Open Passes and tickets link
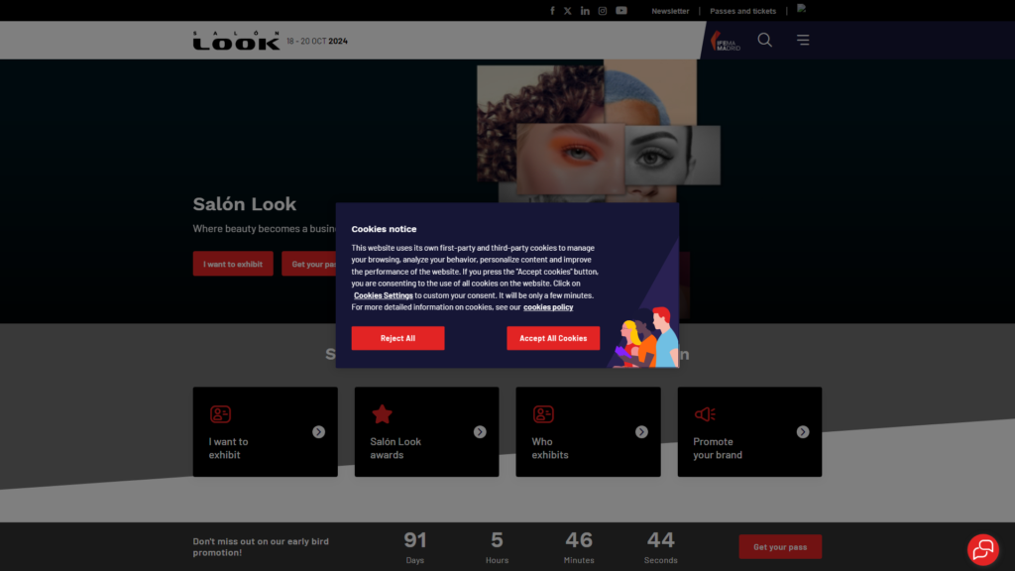The image size is (1015, 571). pos(742,11)
